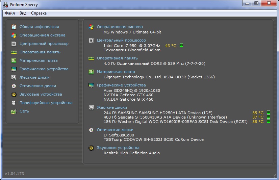Open the Жесткие диски heading link in summary
279x180 pixels.
(x=112, y=107)
